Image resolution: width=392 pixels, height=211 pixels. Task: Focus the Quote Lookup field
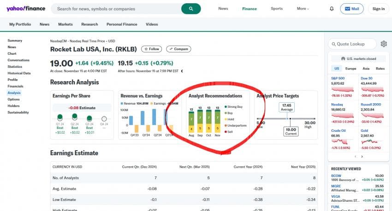352,44
